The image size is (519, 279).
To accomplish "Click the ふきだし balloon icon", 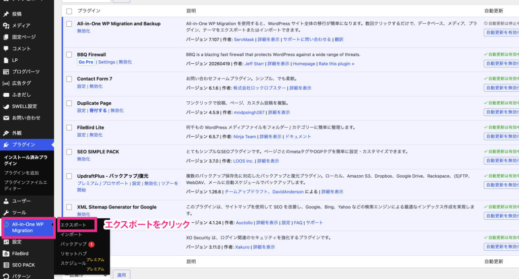I will [x=6, y=95].
